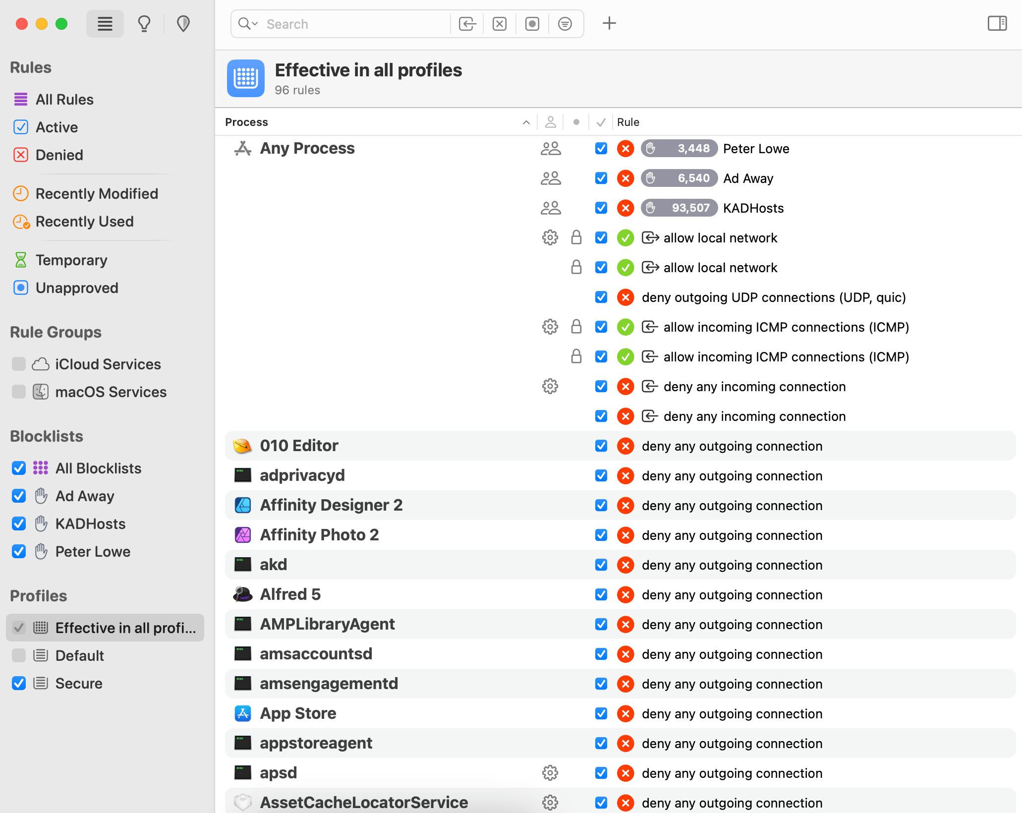Sort by the Rule column header
Viewport: 1022px width, 813px height.
click(628, 122)
